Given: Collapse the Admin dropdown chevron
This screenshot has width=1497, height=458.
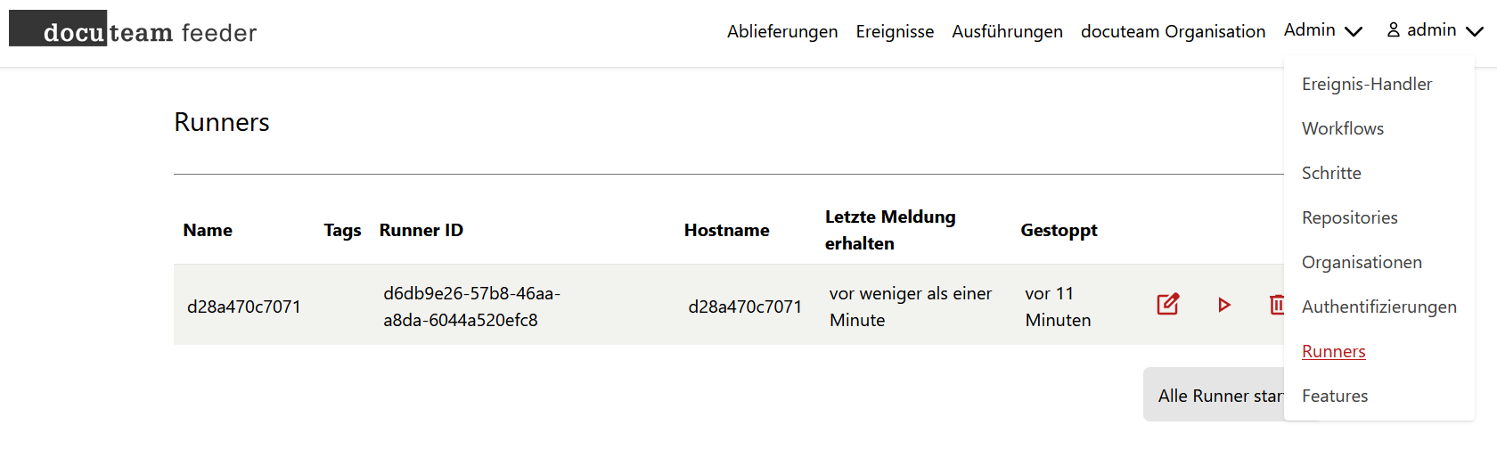Looking at the screenshot, I should 1354,31.
